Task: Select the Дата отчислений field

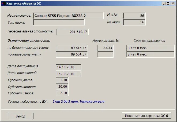Action: point(68,74)
